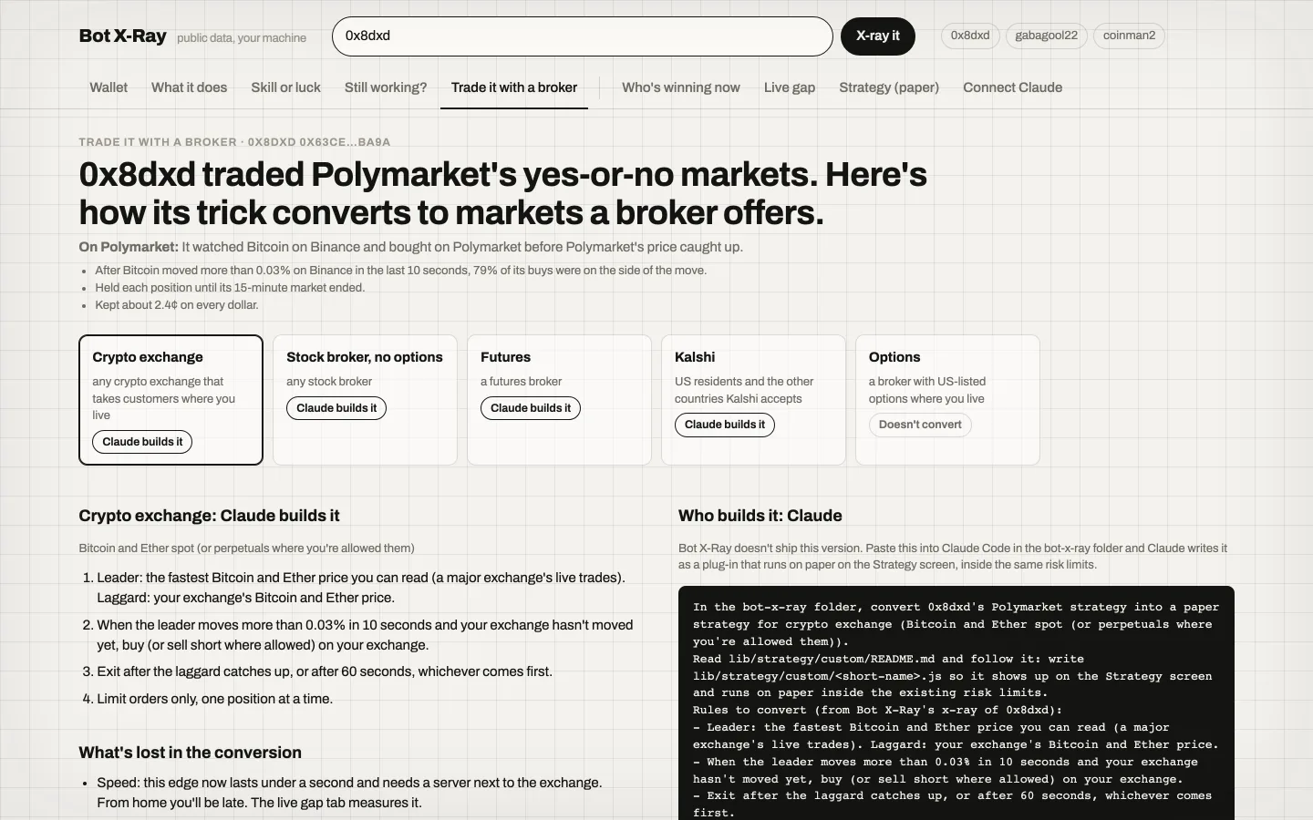Click the X-ray it button
This screenshot has height=820, width=1313.
point(877,36)
